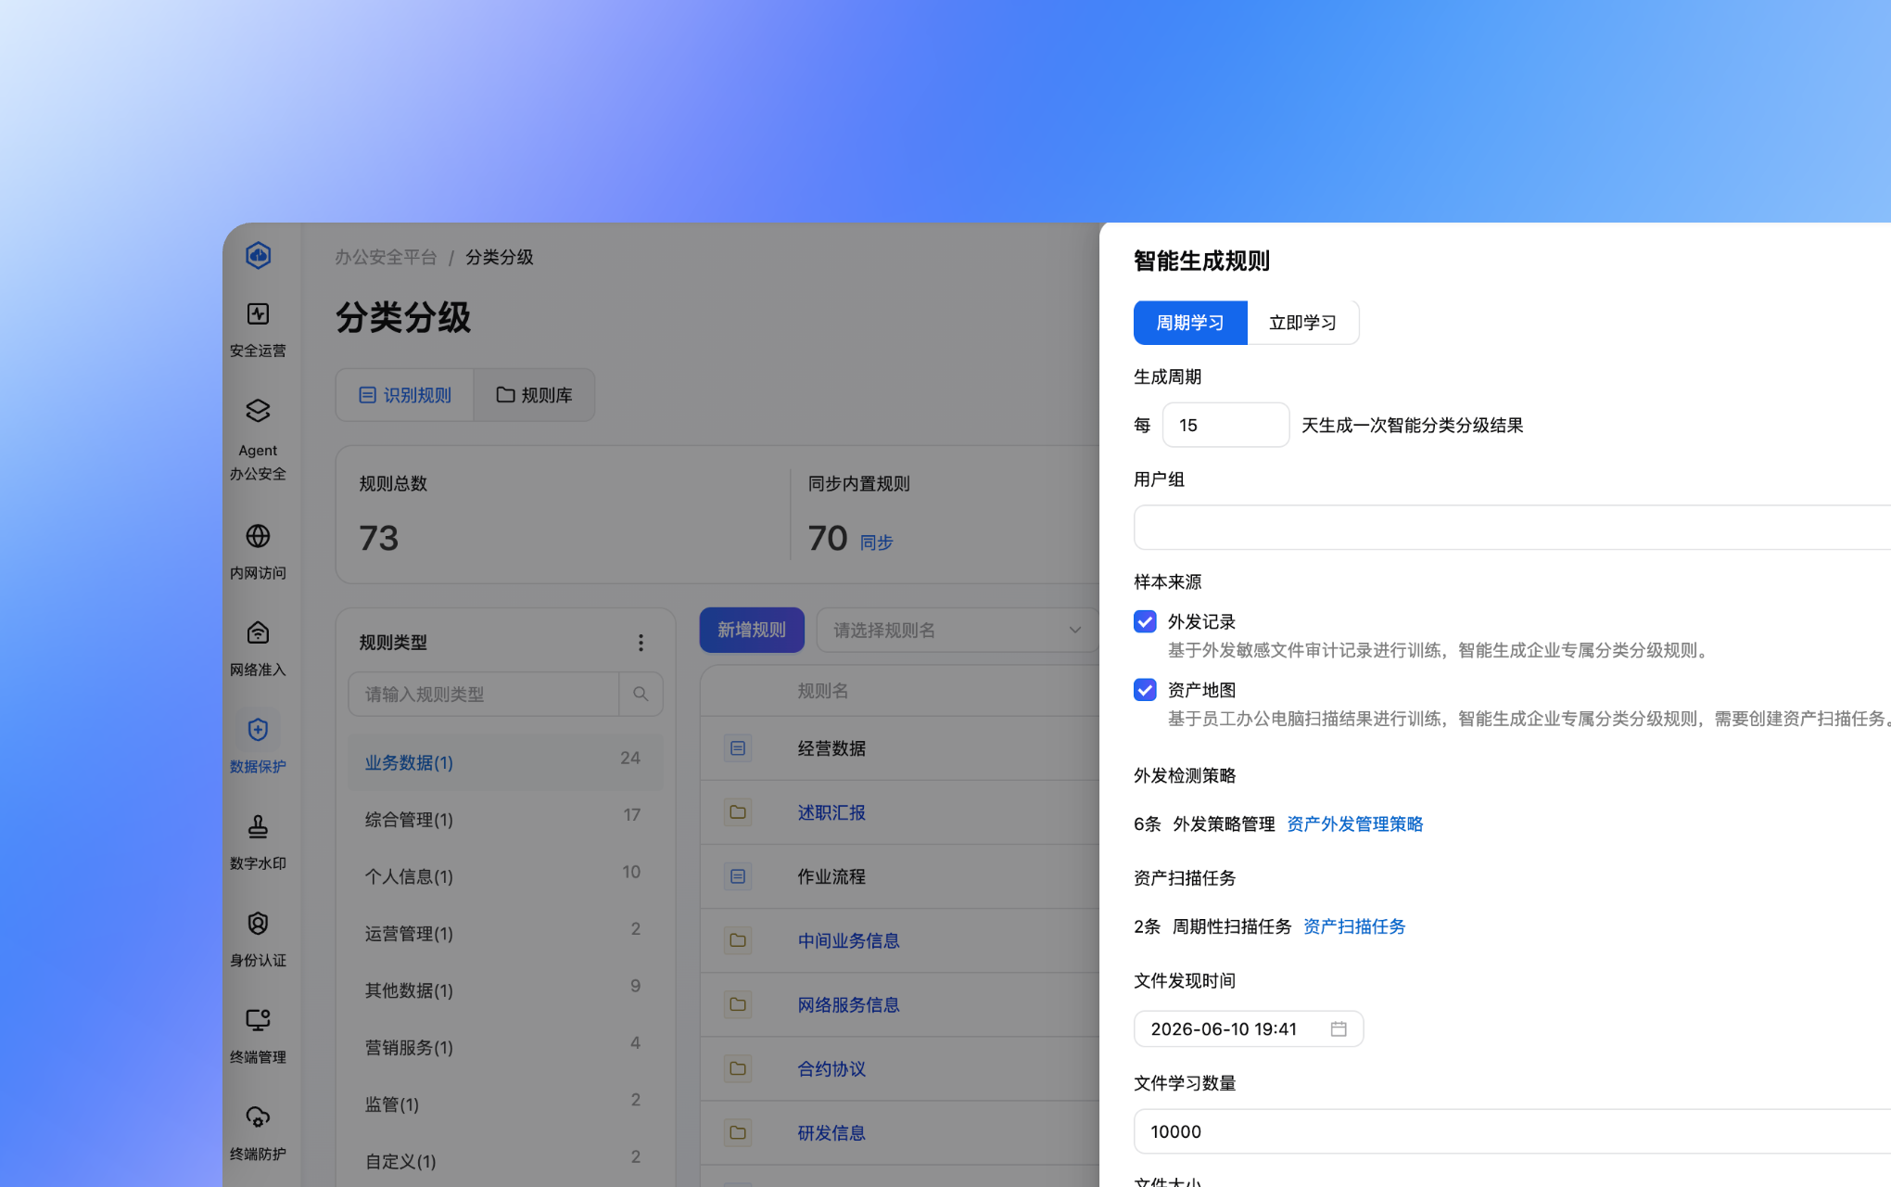Open 中间业务信息 rule link
The image size is (1891, 1187).
(x=848, y=940)
